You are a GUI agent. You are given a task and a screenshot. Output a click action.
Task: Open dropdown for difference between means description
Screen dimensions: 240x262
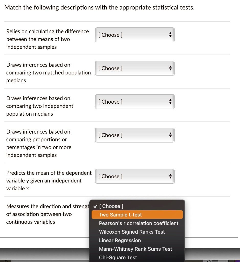(x=135, y=35)
